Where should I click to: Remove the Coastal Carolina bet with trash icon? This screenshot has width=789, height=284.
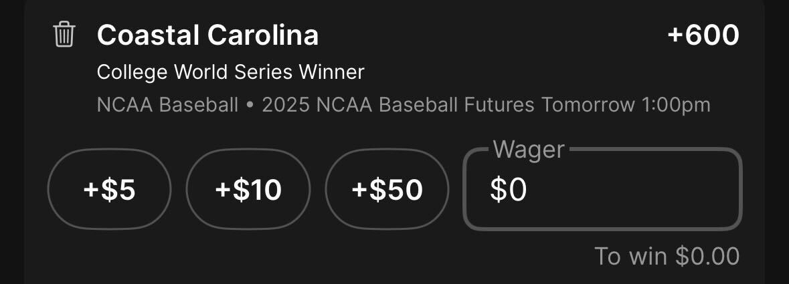click(x=64, y=35)
